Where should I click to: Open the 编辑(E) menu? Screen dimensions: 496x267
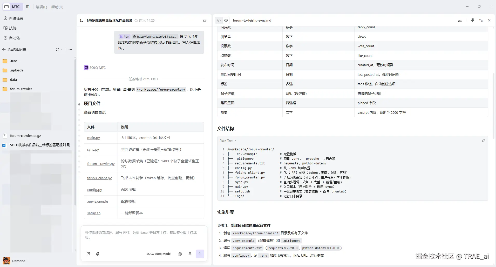point(41,7)
